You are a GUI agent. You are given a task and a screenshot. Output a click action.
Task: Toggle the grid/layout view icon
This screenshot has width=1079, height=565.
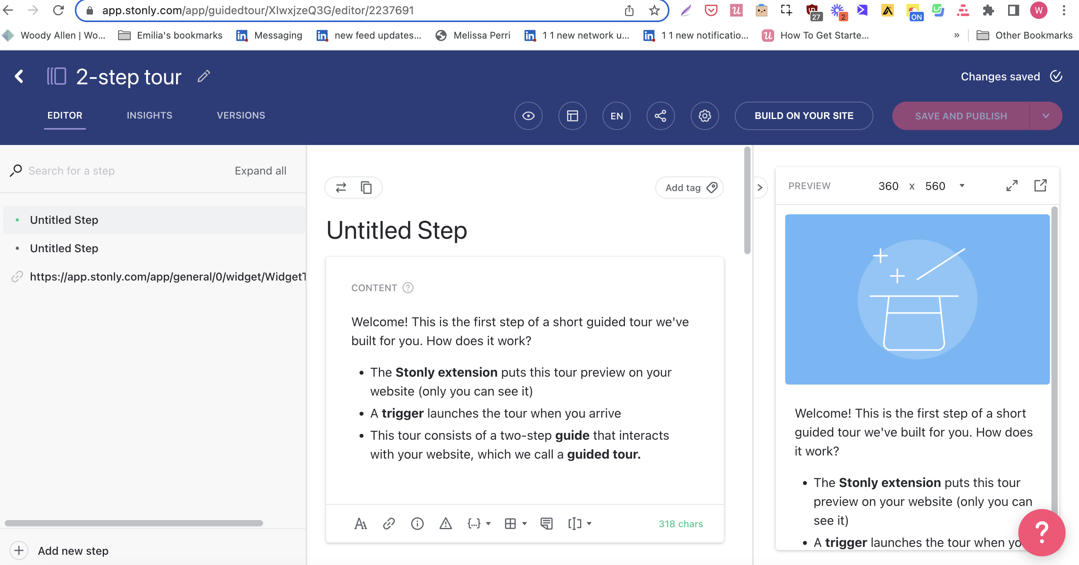pos(572,115)
